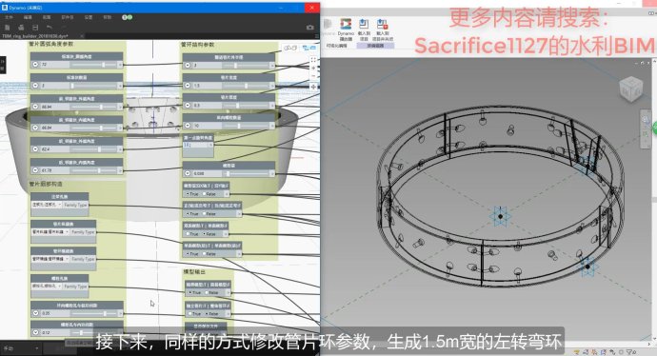This screenshot has width=657, height=356.
Task: Expand chevron on slider with value 72
Action: pyautogui.click(x=35, y=65)
